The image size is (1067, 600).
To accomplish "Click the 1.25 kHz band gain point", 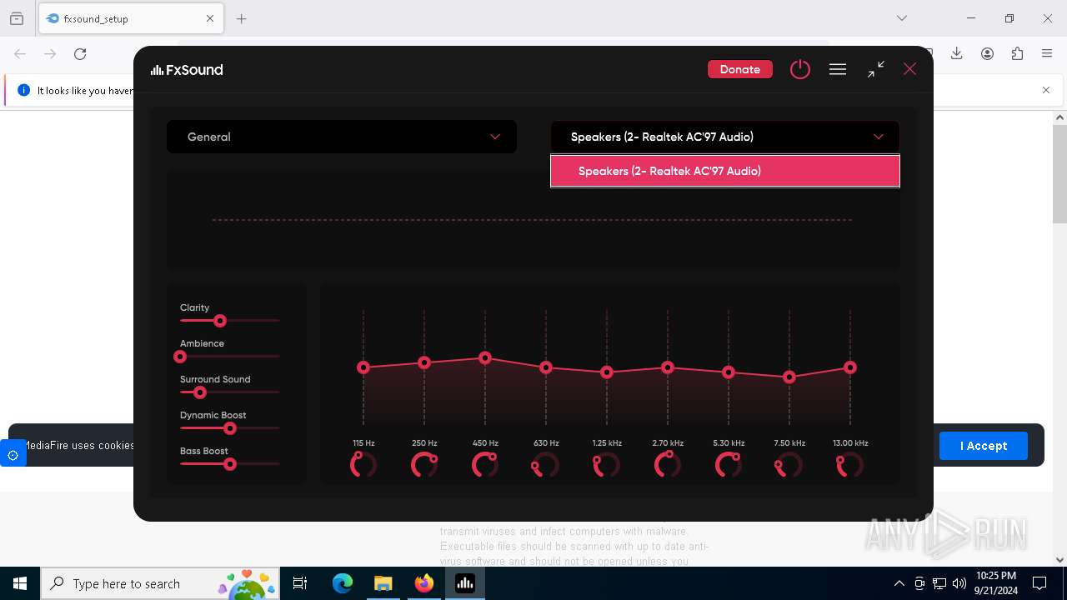I will tap(607, 372).
